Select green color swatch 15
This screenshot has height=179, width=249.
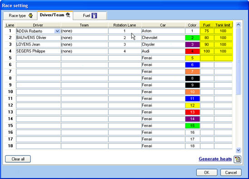coord(192,126)
